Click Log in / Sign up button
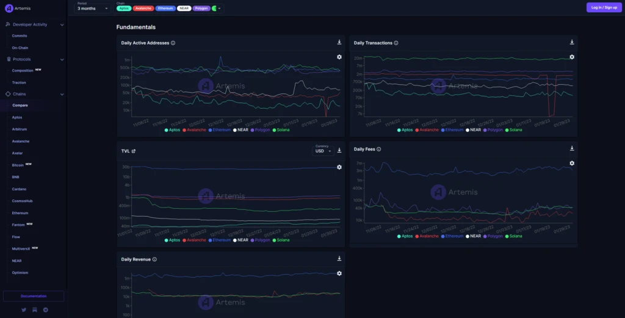Viewport: 625px width, 318px height. [x=604, y=7]
